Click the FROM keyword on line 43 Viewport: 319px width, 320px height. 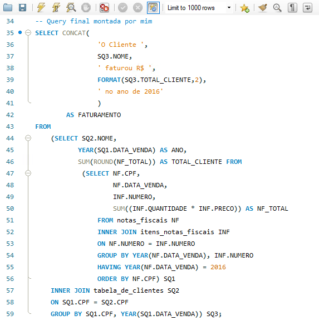43,127
